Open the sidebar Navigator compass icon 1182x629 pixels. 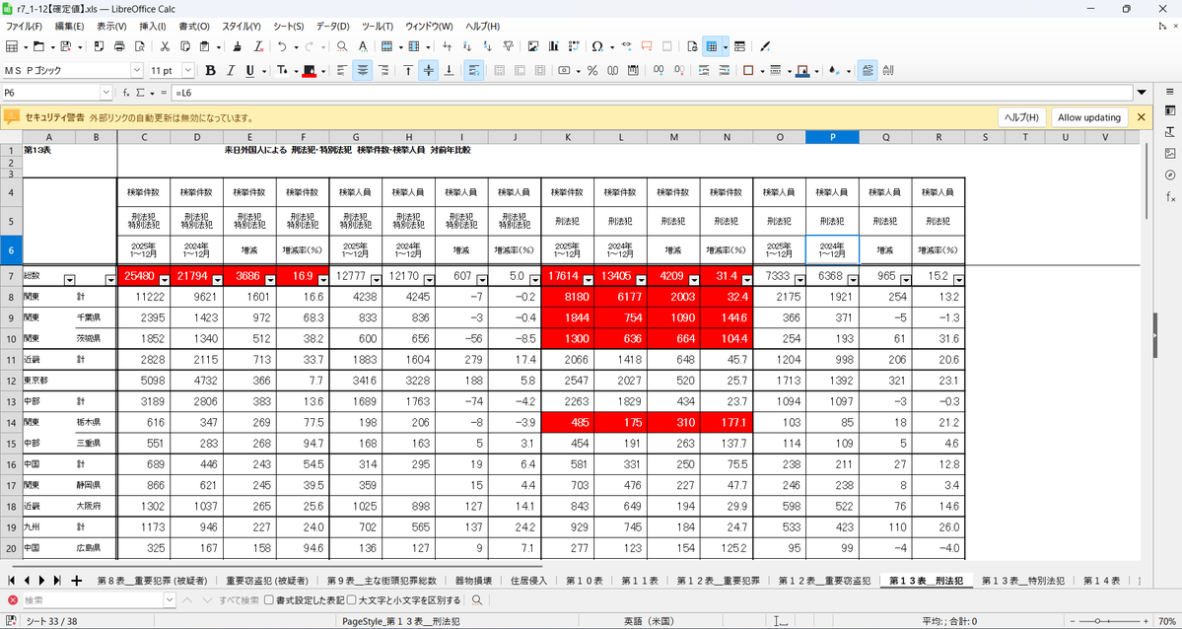click(1170, 175)
